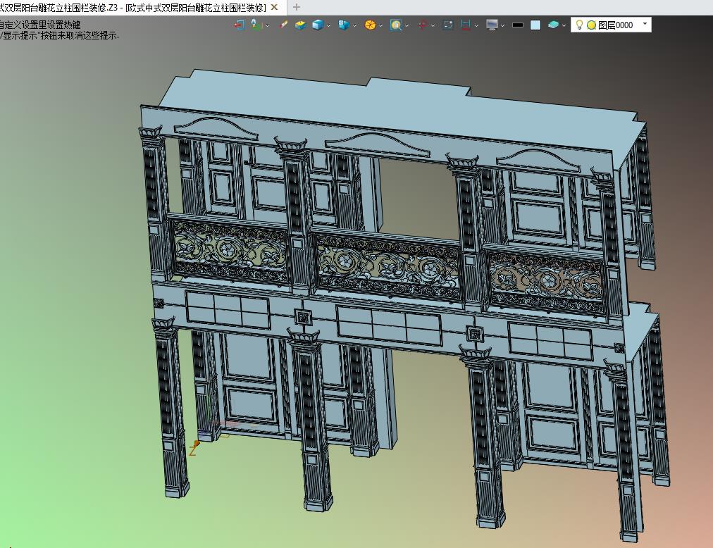Click the magnifier zoom icon
The image size is (713, 548).
396,25
